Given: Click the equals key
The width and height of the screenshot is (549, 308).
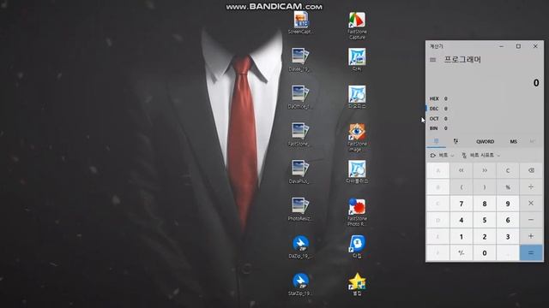Looking at the screenshot, I should pos(531,253).
